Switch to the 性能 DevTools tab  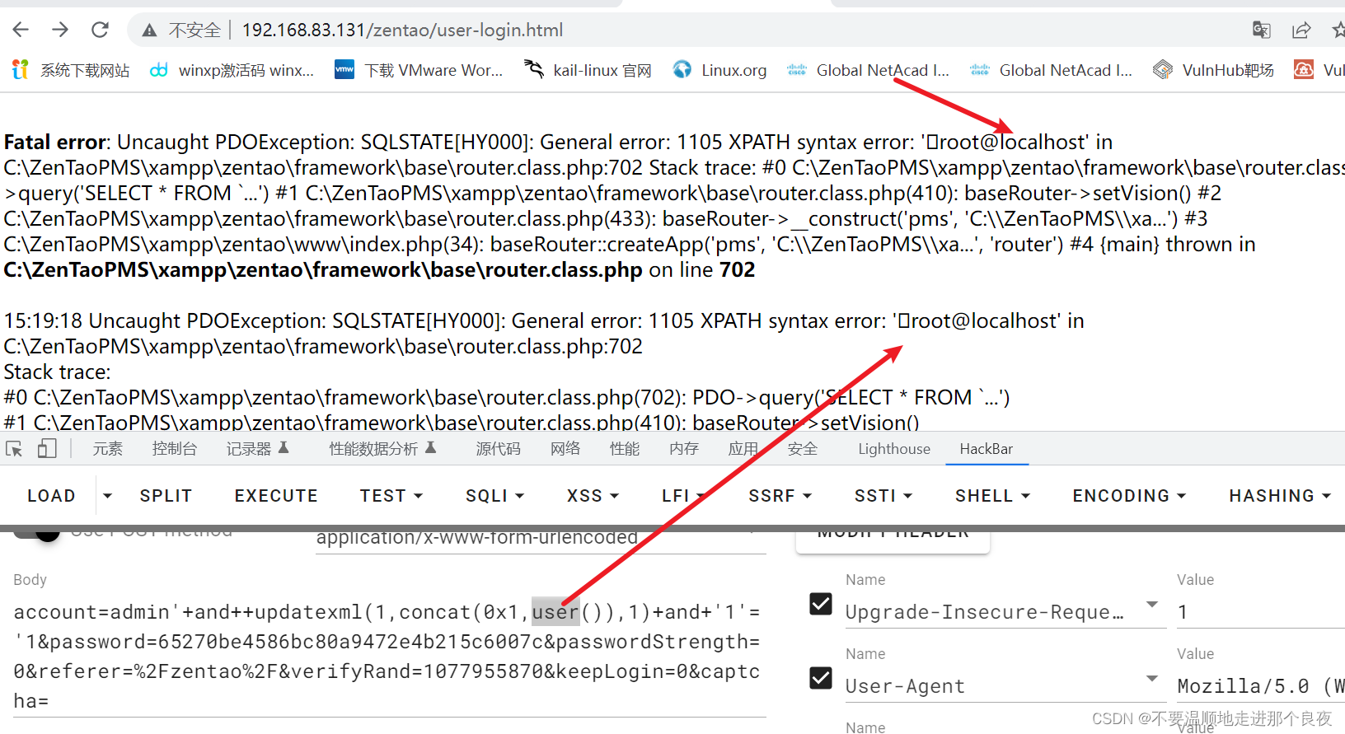click(625, 449)
